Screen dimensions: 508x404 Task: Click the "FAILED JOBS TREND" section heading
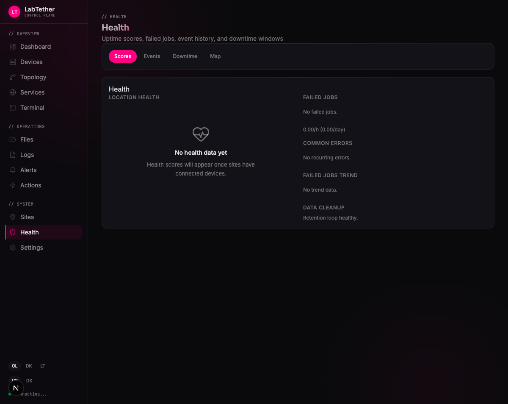tap(330, 176)
